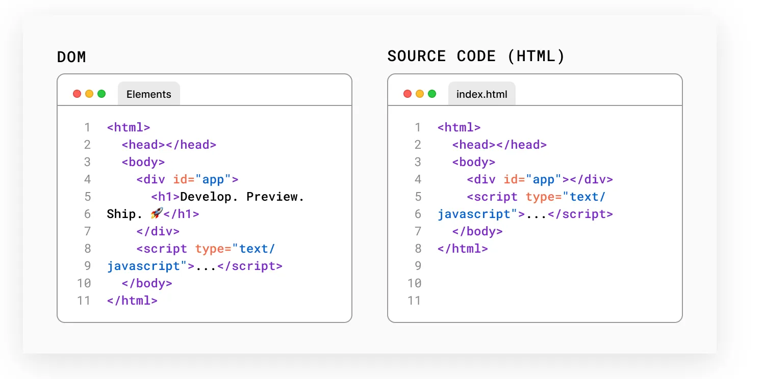763x379 pixels.
Task: Select the index.html tab
Action: [x=482, y=94]
